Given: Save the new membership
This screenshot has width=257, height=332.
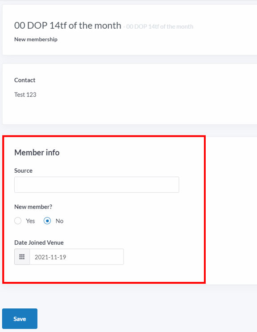Looking at the screenshot, I should (x=20, y=319).
